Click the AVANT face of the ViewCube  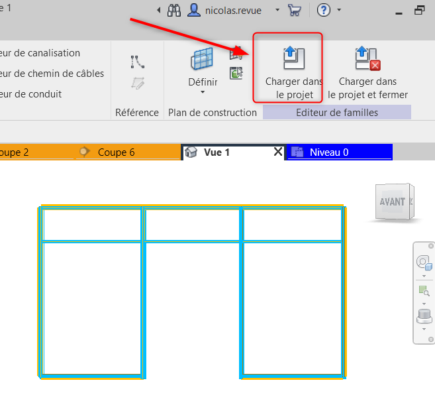tap(392, 202)
